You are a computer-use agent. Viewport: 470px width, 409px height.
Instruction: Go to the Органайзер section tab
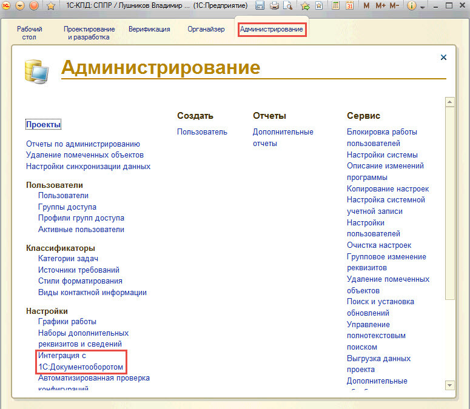206,29
